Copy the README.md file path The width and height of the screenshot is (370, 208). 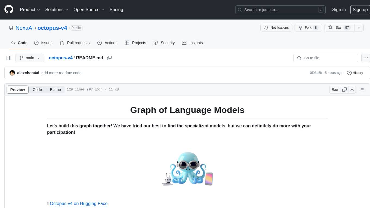(109, 58)
